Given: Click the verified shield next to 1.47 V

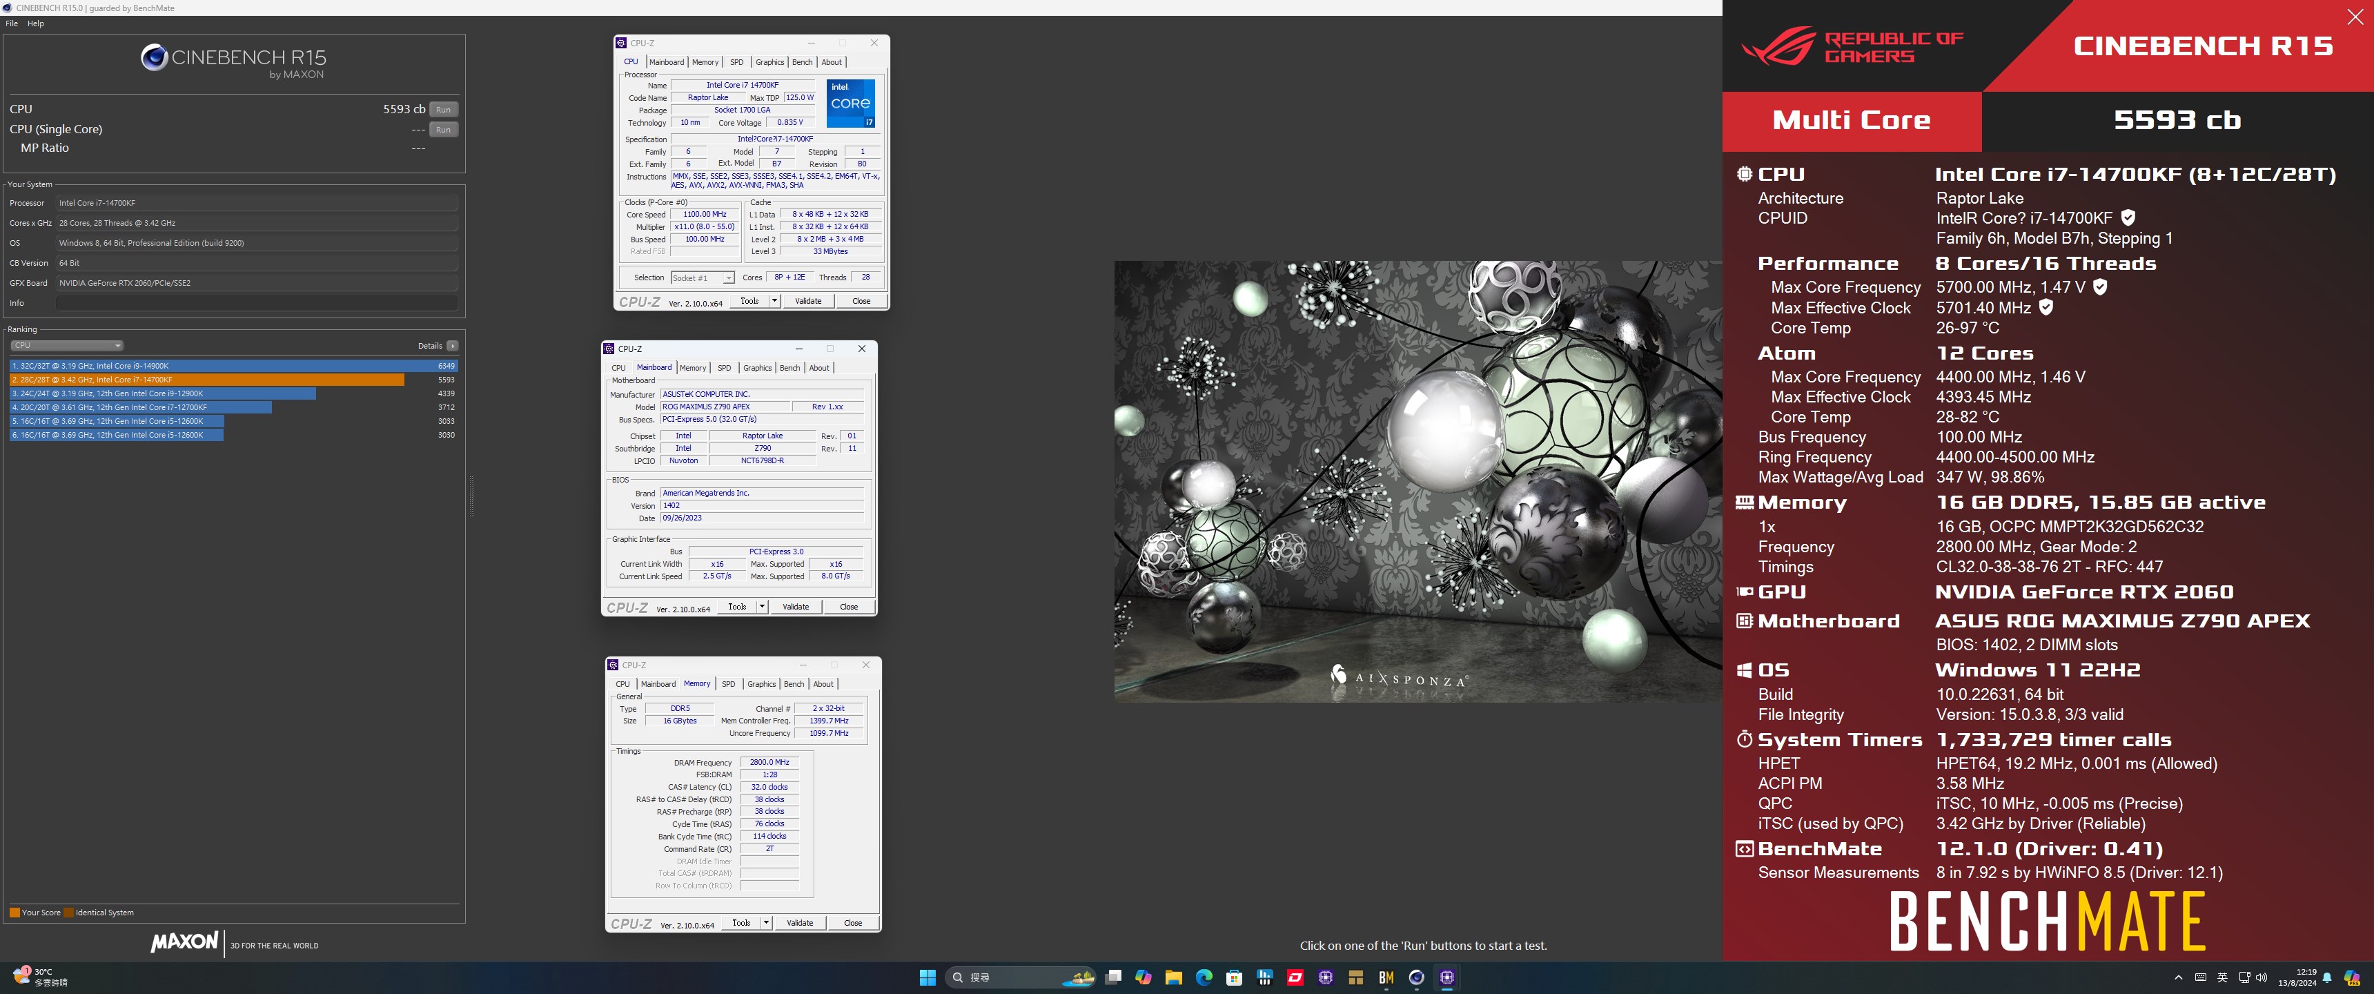Looking at the screenshot, I should point(2100,286).
